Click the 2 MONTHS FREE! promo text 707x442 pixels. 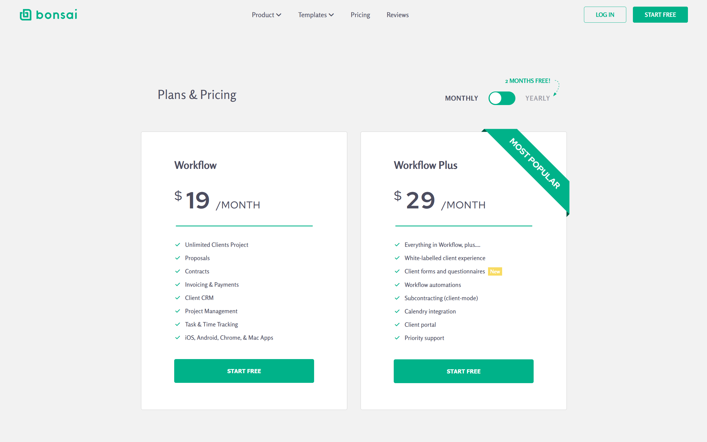[x=528, y=81]
